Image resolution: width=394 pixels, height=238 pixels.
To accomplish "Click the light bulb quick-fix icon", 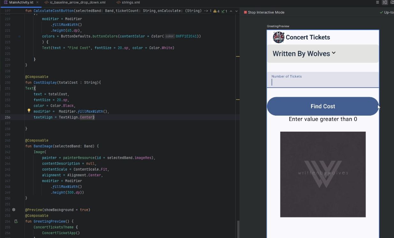I will pos(29,111).
